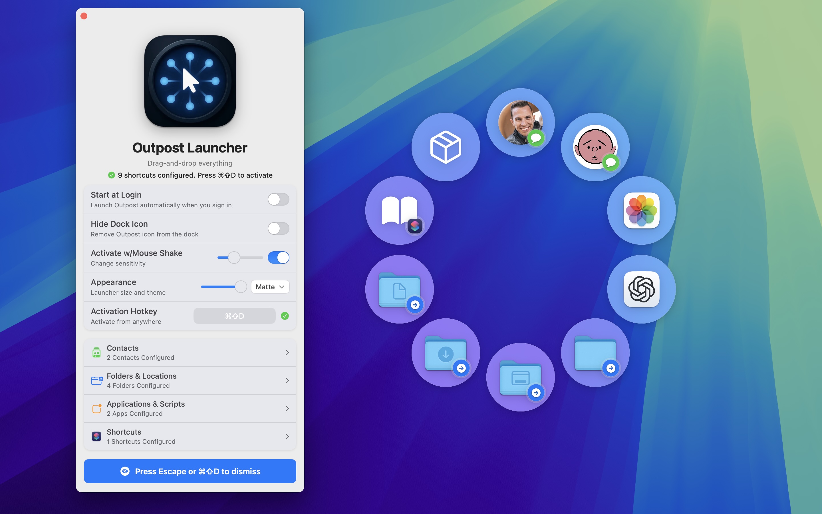The image size is (822, 514).
Task: Turn on Hide Dock Icon switch
Action: [x=278, y=228]
